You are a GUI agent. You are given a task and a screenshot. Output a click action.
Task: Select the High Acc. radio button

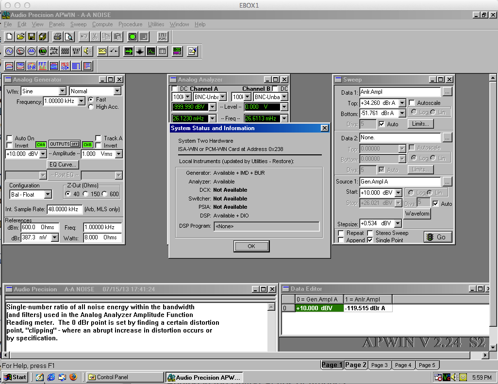pyautogui.click(x=91, y=107)
